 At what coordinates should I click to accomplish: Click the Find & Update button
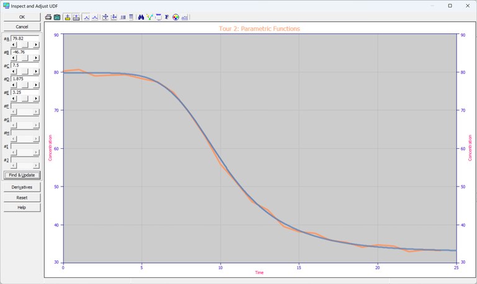(22, 175)
